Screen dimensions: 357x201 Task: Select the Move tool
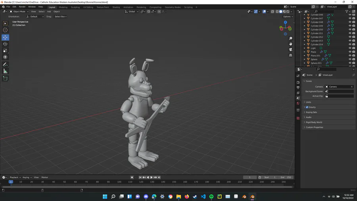coord(5,37)
